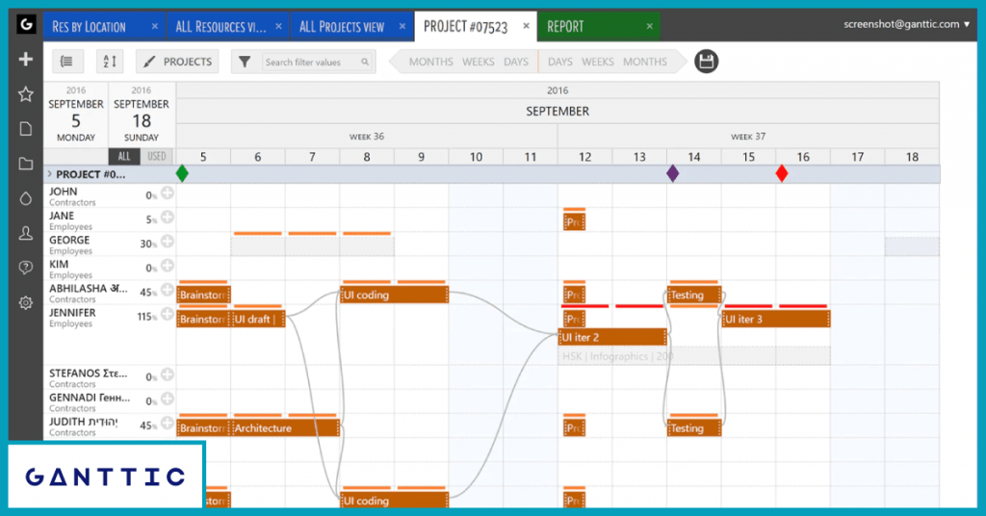Shift timeline back by MONTHS

[430, 62]
